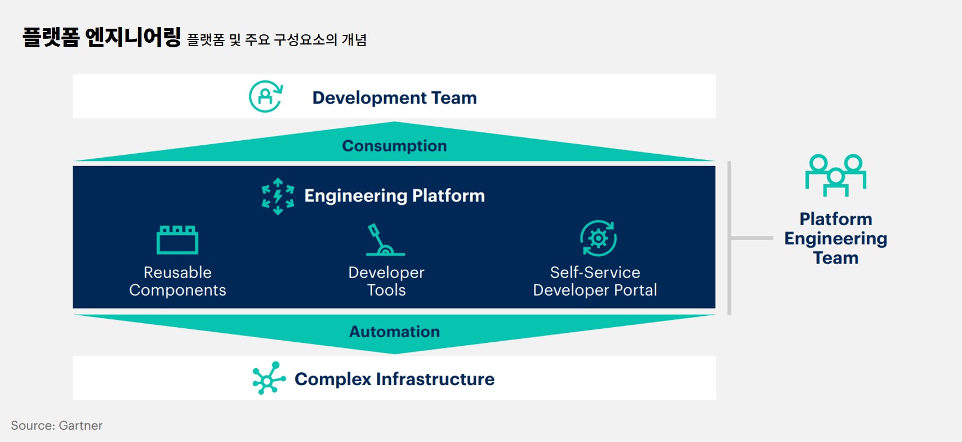Image resolution: width=962 pixels, height=442 pixels.
Task: Select the "Reusable Components" text
Action: pos(177,281)
